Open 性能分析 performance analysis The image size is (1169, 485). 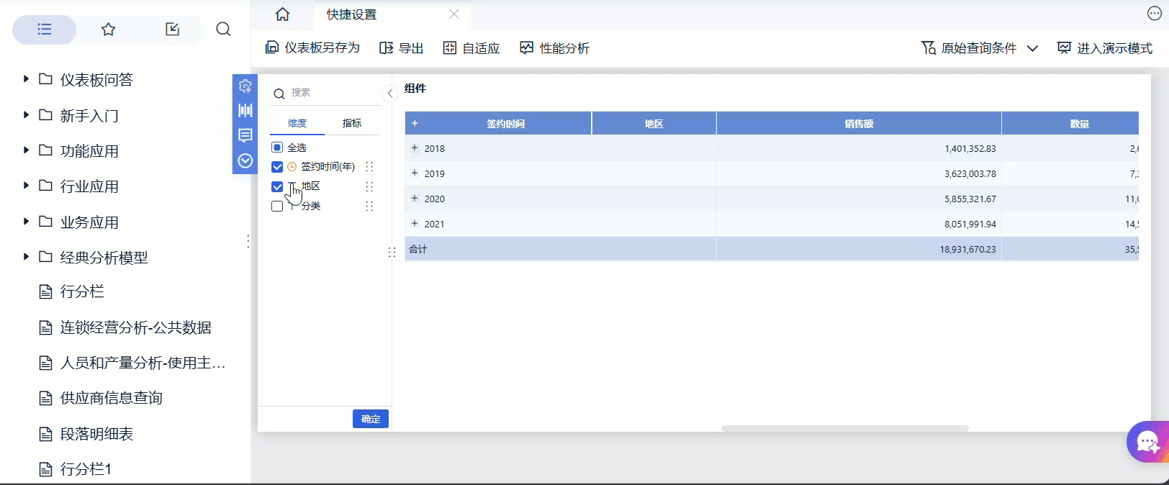555,48
